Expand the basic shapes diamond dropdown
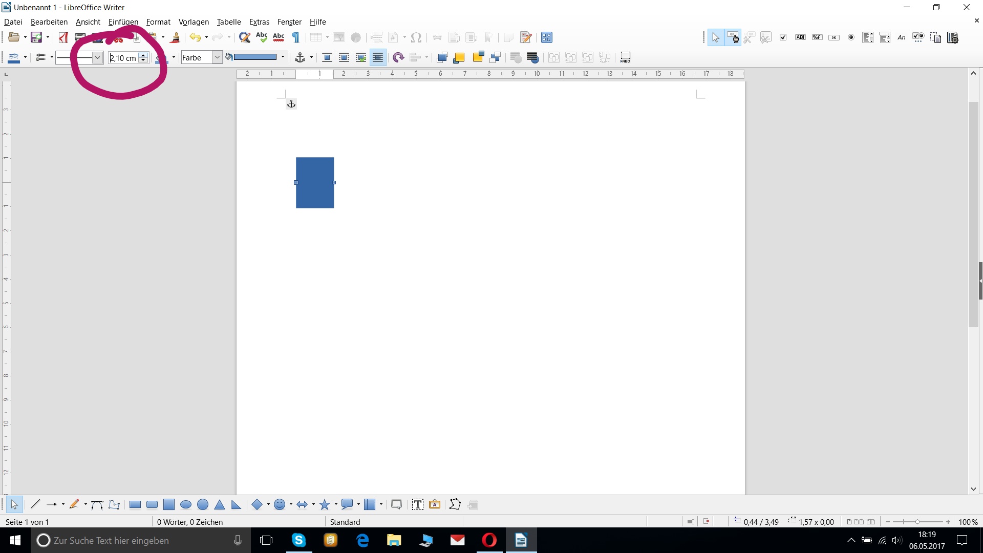Screen dimensions: 983x553 268,504
